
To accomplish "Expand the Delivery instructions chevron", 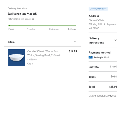I will 115,40.
